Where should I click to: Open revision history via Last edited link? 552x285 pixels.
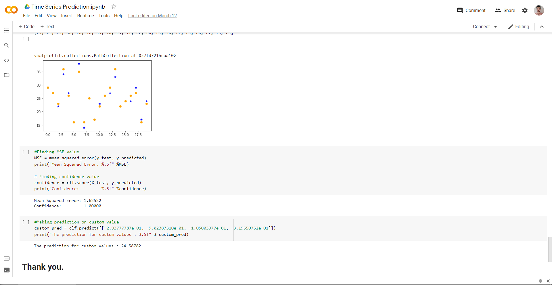[x=152, y=16]
